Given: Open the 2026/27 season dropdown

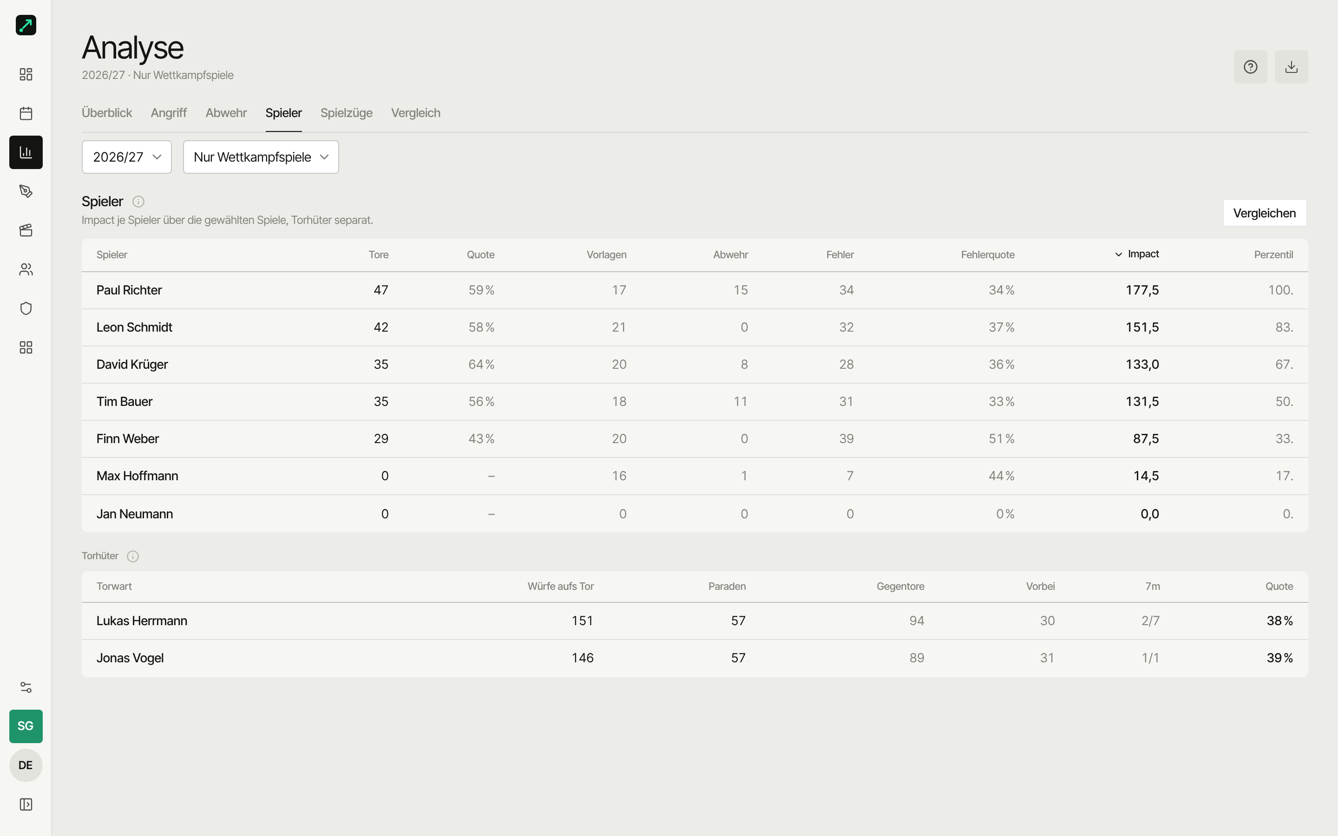Looking at the screenshot, I should (x=127, y=157).
